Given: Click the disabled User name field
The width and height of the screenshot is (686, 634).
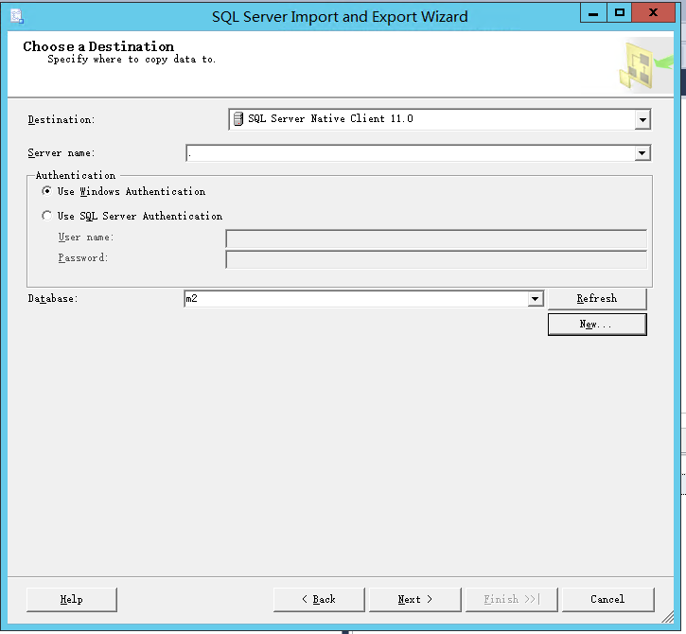Looking at the screenshot, I should pos(436,238).
